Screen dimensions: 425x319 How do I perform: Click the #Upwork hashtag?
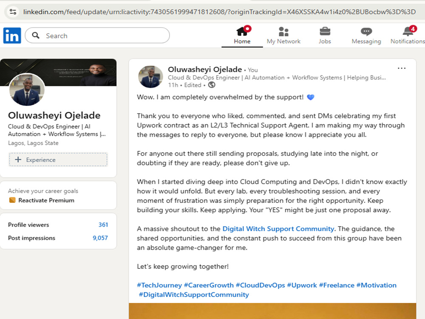coord(302,285)
